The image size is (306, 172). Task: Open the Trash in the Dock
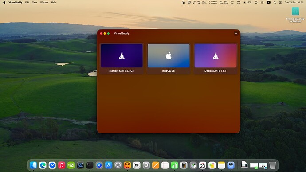point(273,165)
